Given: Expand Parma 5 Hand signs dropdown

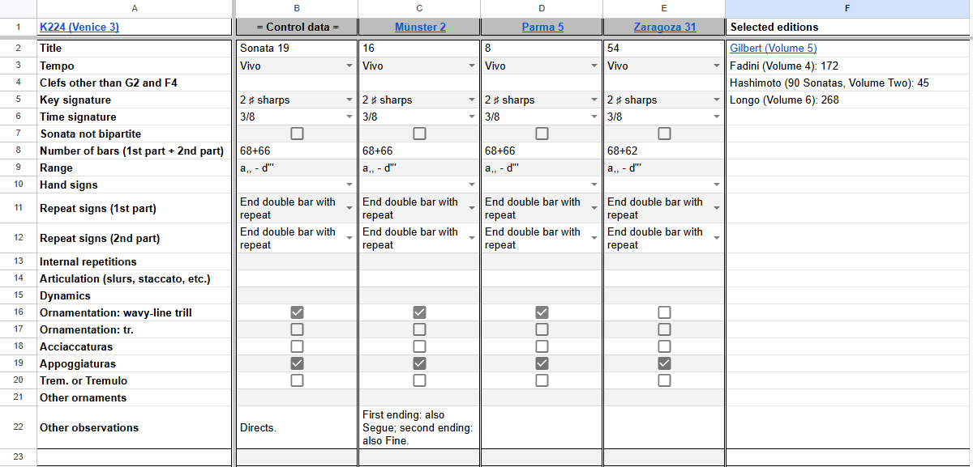Looking at the screenshot, I should pos(594,185).
